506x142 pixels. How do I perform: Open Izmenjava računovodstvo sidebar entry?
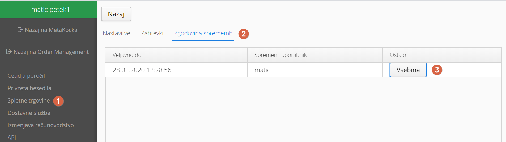pos(41,125)
